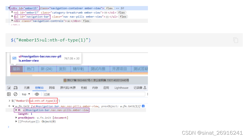Viewport: 247px width, 138px height.
Task: Switch to the 元素 tab
Action: click(x=26, y=88)
